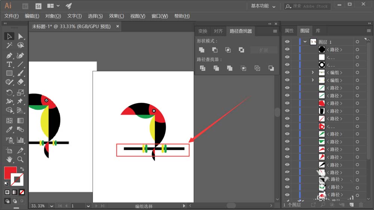Click the 扩展 button in Pathfinder
This screenshot has height=210, width=374.
point(264,50)
